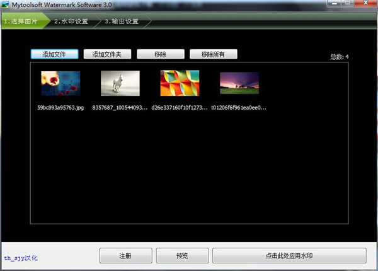
Task: Choose the purple sunset landscape thumbnail
Action: 239,83
